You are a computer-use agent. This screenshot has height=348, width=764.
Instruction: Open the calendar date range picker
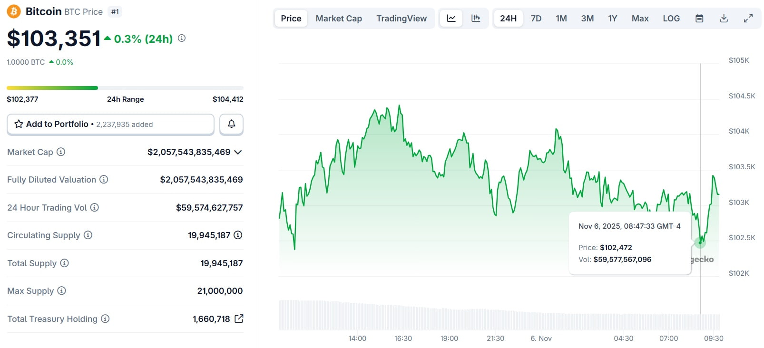pos(699,19)
